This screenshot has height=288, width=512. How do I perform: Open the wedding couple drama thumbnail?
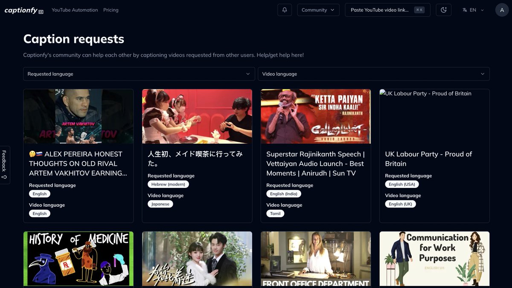tap(197, 259)
